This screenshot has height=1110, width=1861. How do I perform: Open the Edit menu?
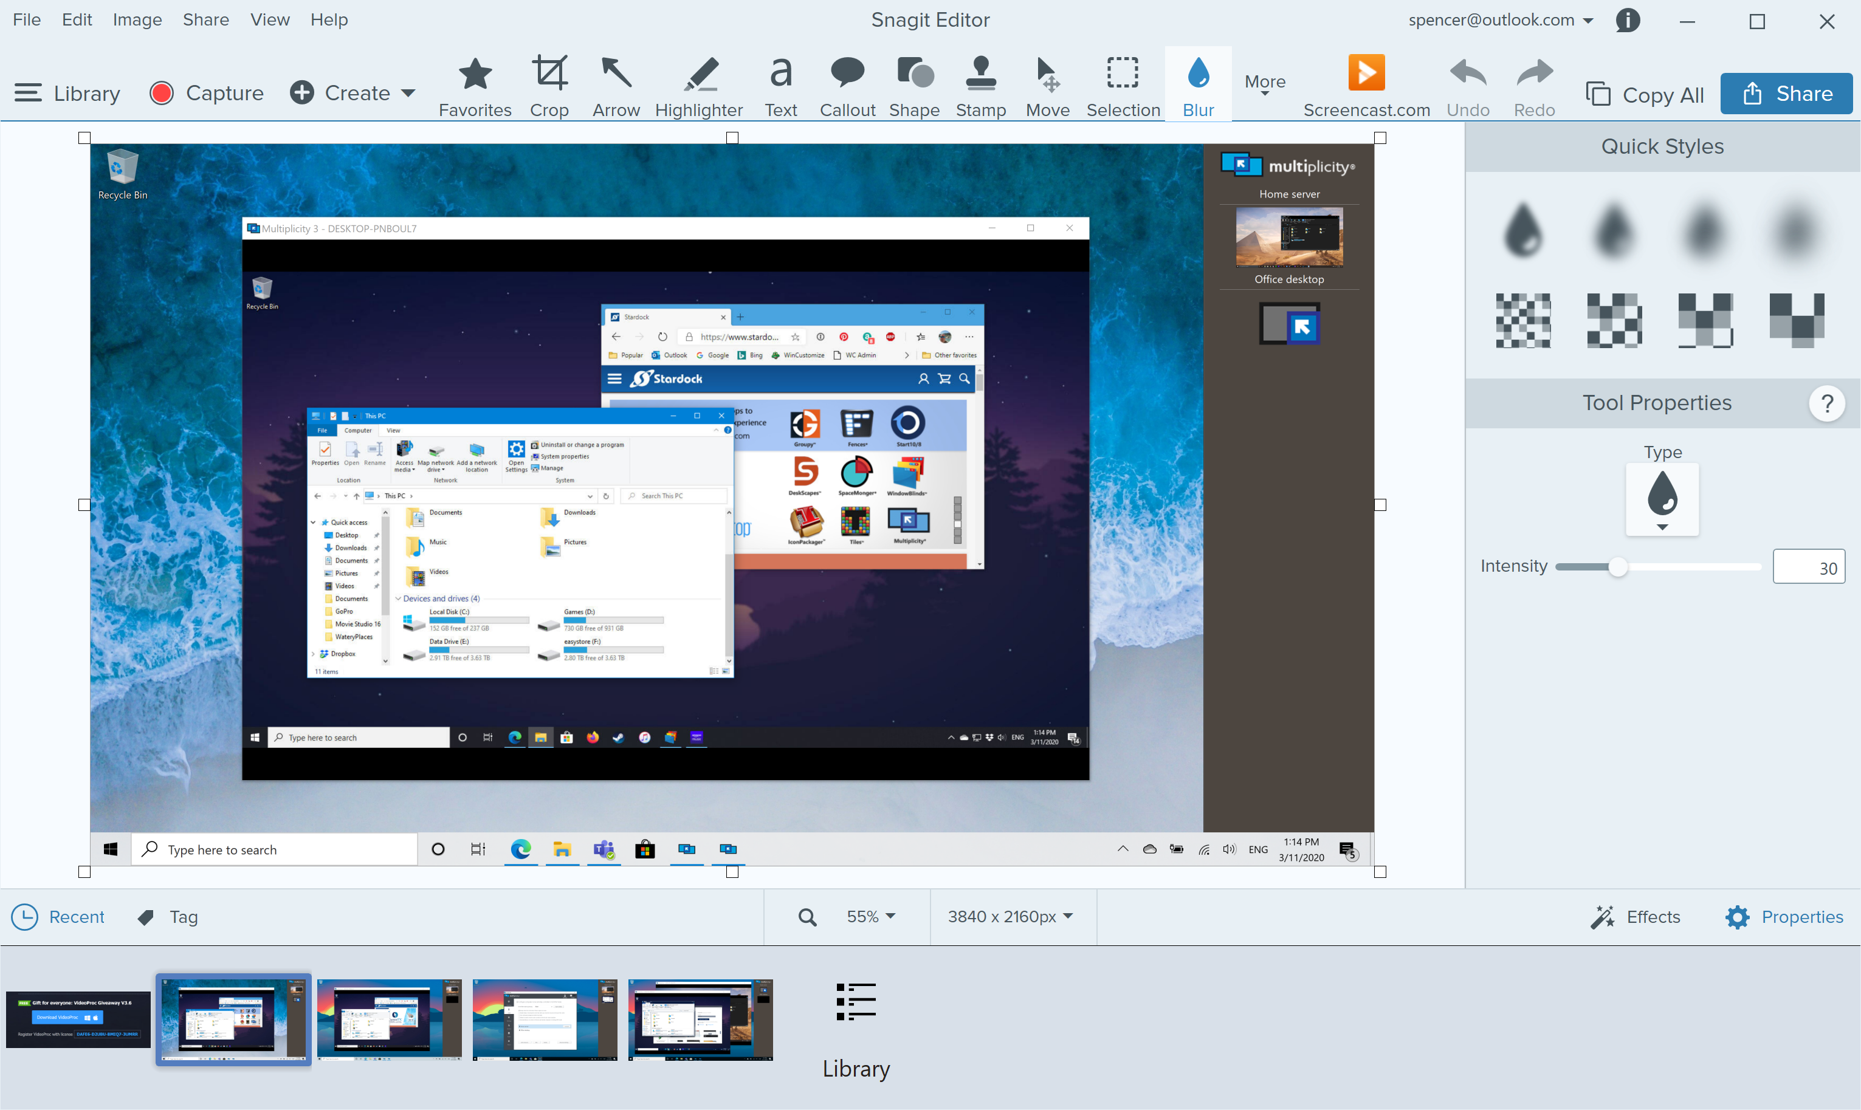pos(77,19)
